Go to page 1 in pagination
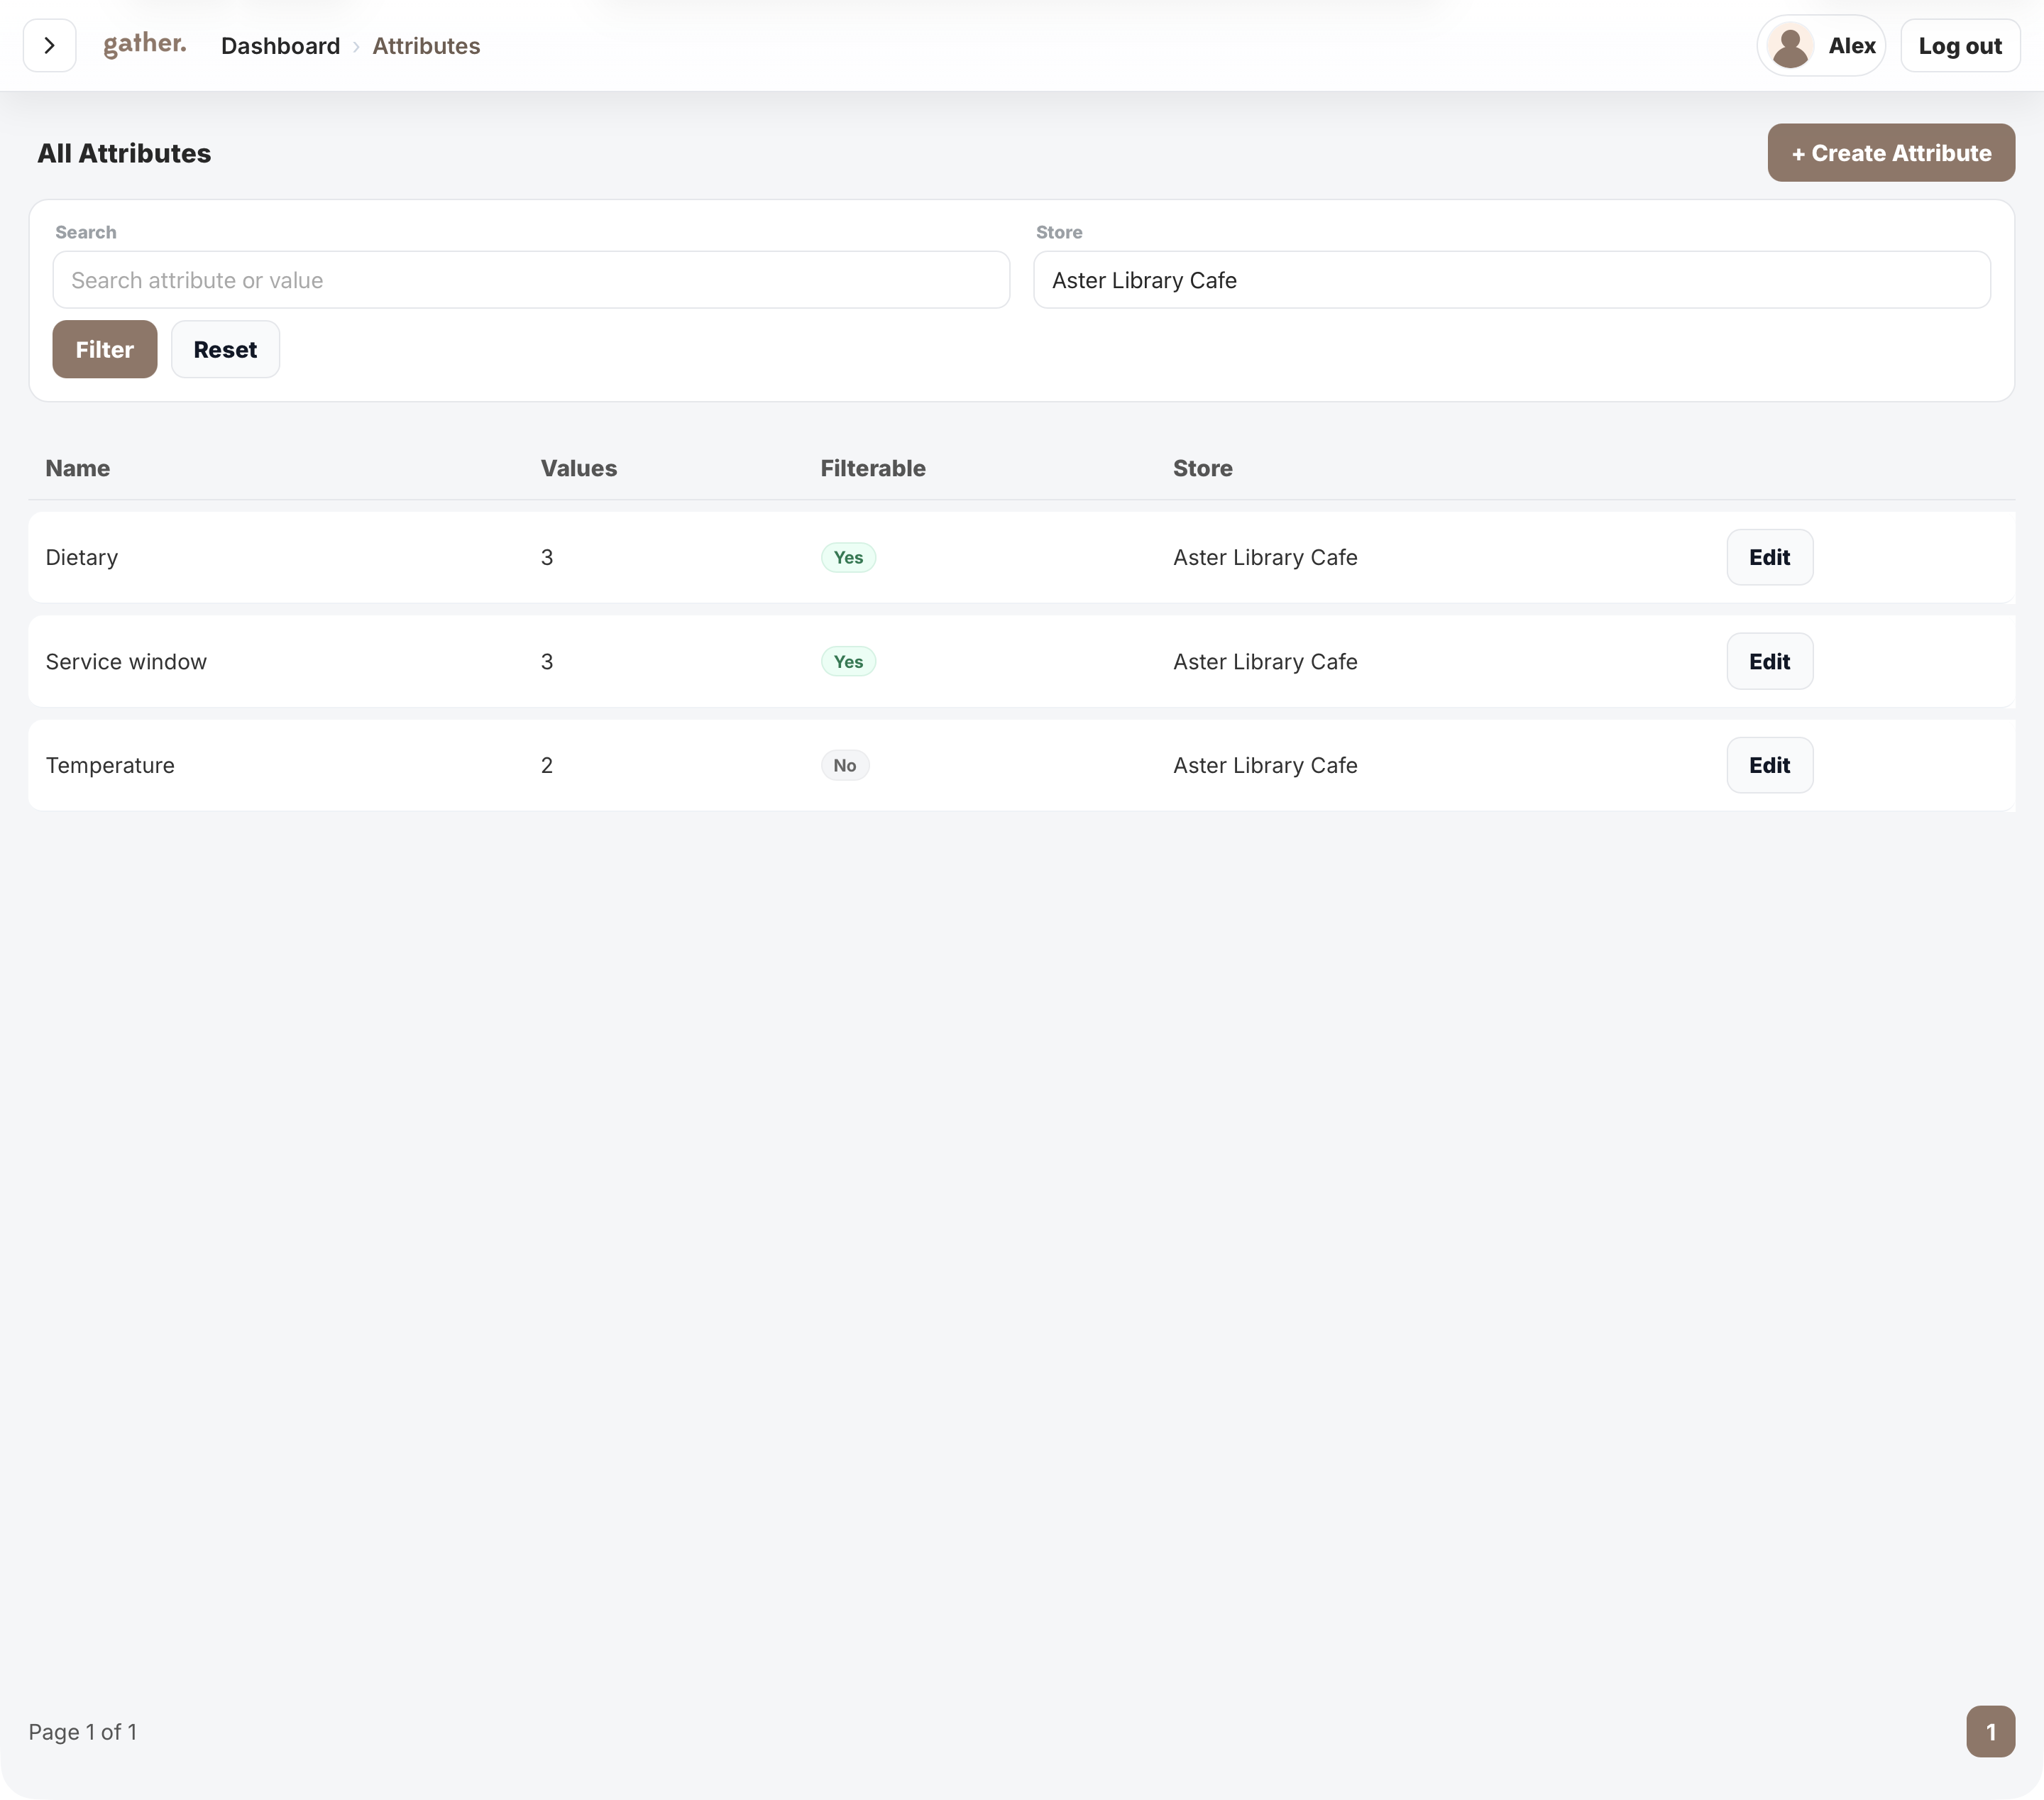This screenshot has width=2044, height=1800. (x=1990, y=1732)
